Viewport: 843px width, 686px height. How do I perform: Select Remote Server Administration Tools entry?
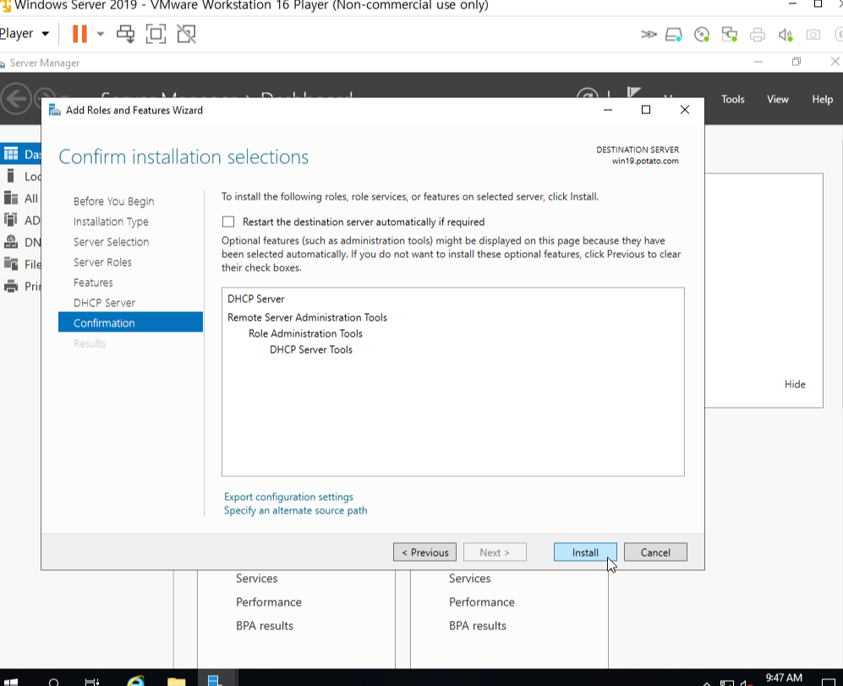pos(307,317)
